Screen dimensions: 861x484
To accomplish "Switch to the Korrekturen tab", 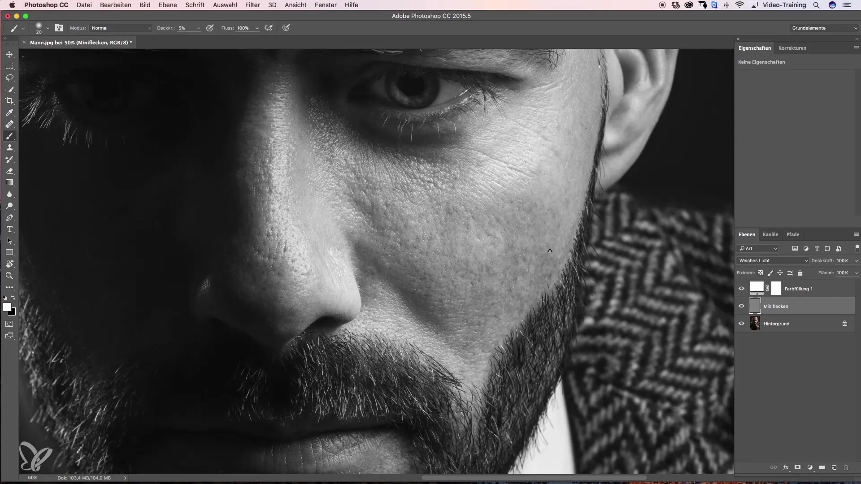I will (792, 48).
